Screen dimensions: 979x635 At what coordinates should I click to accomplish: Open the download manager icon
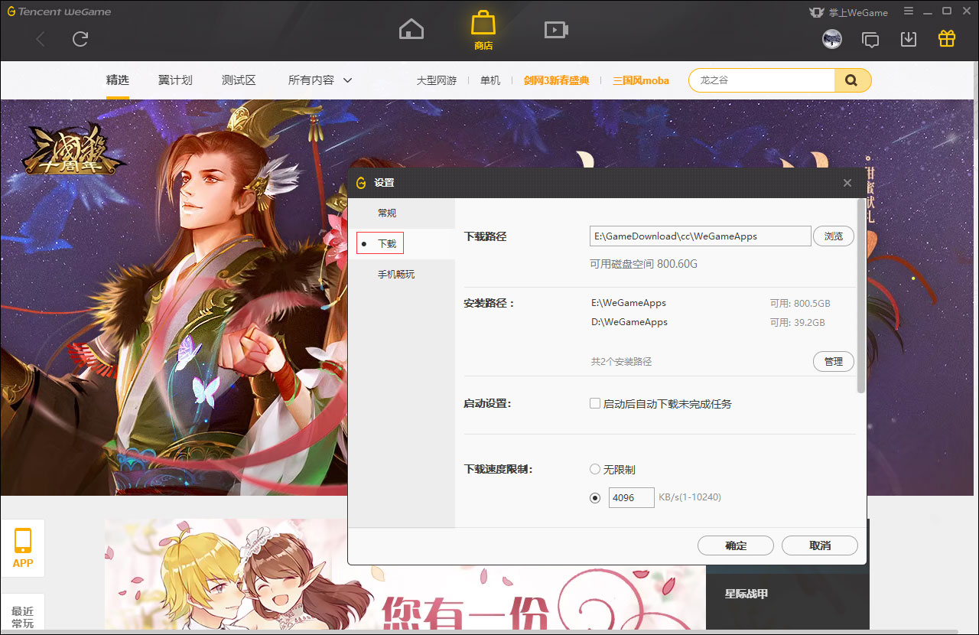[x=908, y=37]
